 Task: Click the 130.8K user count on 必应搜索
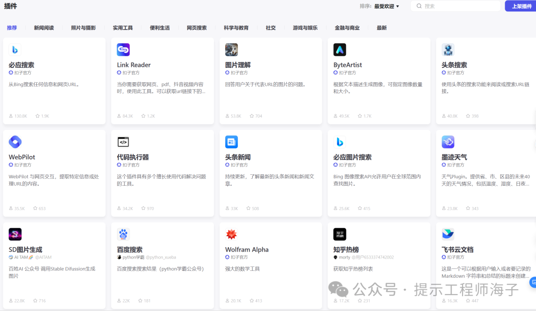click(x=20, y=116)
